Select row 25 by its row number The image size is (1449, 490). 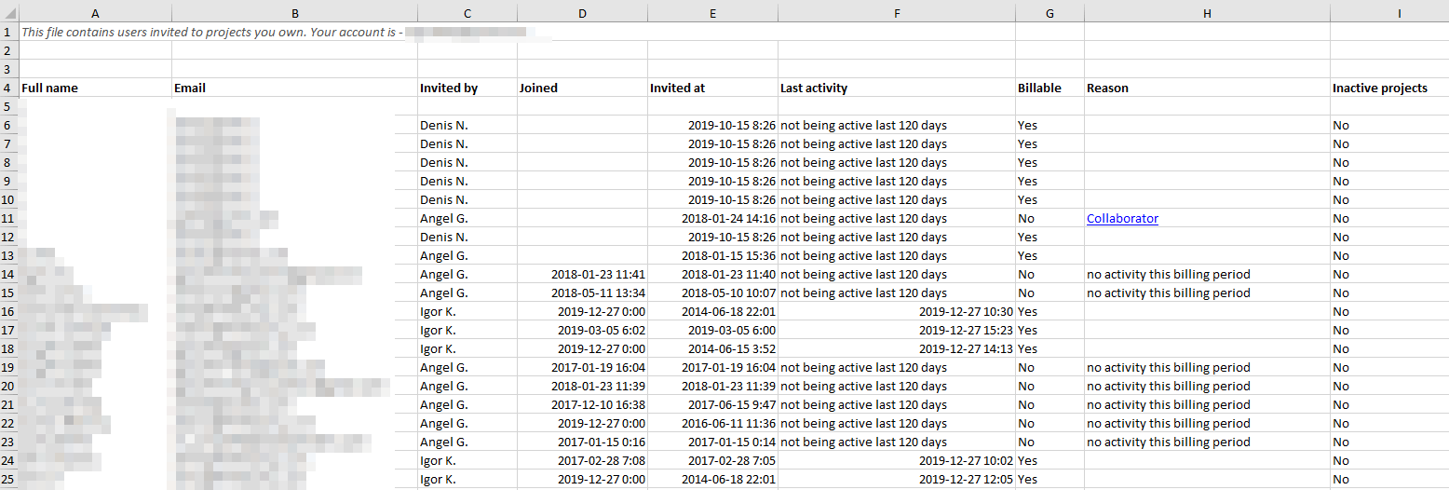[8, 479]
